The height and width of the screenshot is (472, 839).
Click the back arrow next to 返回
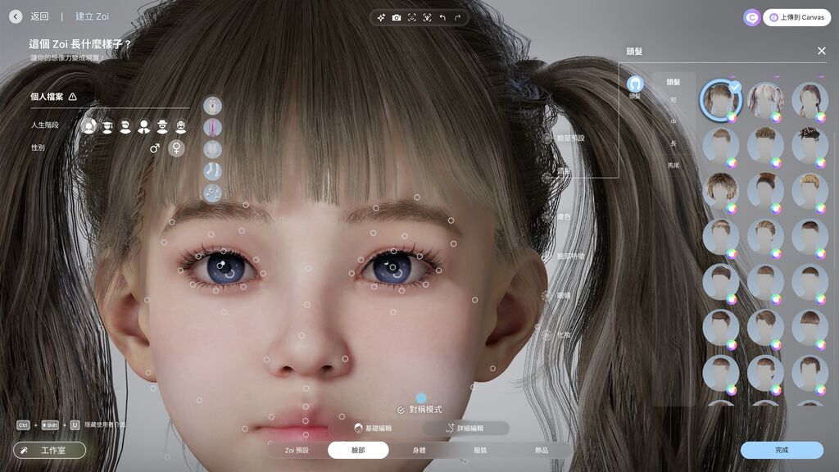(x=16, y=16)
